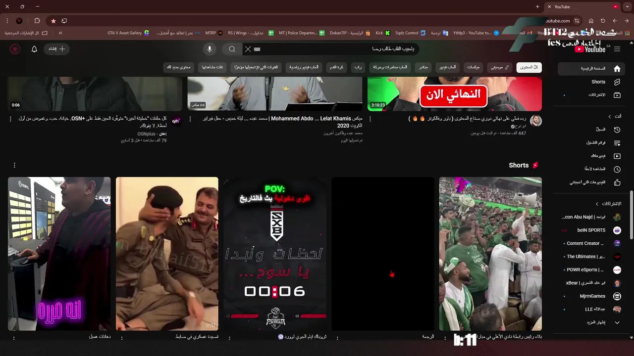Click the bookmark star in address bar
This screenshot has width=634, height=356.
(53, 21)
